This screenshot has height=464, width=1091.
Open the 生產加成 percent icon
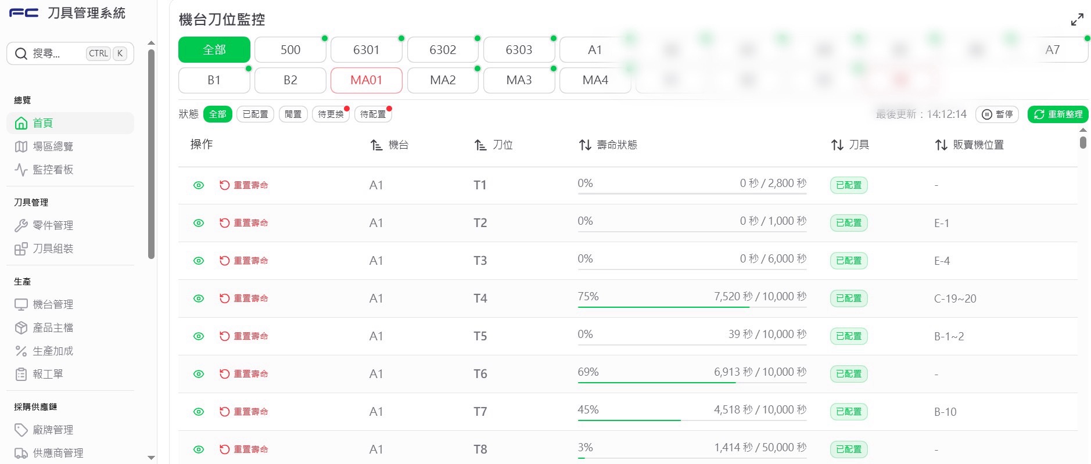(21, 351)
